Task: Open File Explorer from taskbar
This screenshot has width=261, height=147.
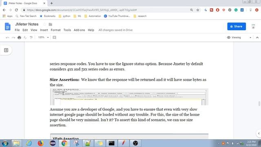Action: 16,143
